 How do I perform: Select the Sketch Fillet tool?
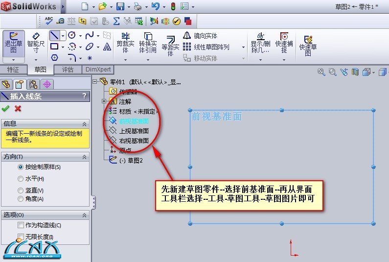point(72,58)
